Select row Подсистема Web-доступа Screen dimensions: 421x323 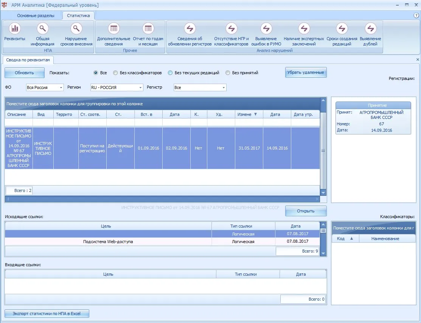[162, 241]
